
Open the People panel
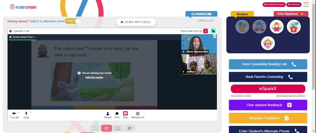(x=108, y=115)
